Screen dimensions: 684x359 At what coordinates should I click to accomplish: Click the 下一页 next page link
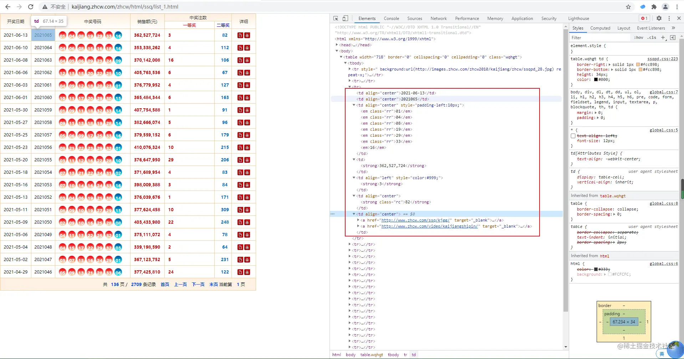(x=198, y=285)
